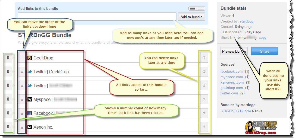Click the Myspace favicon icon
Screen dimensions: 298x140
click(x=29, y=99)
